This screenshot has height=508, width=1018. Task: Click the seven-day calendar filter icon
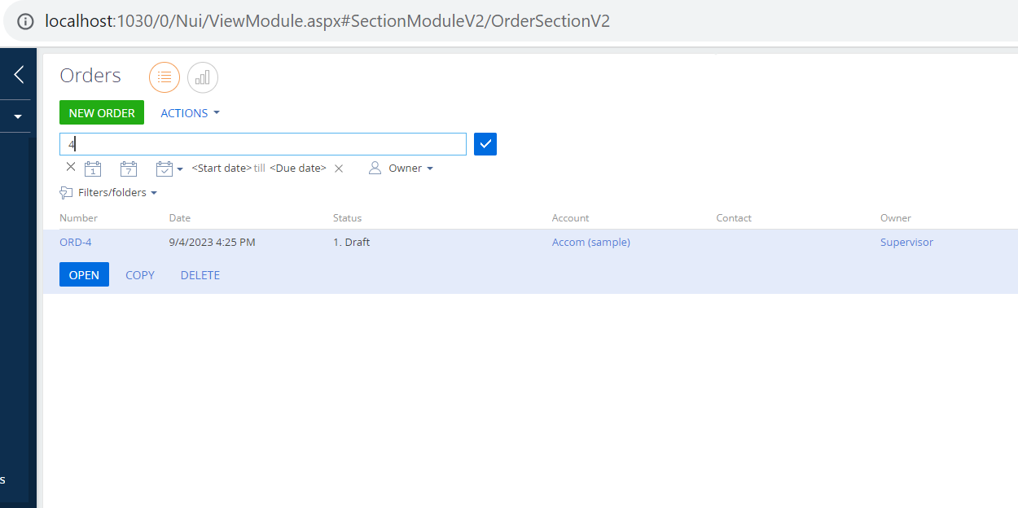(x=128, y=168)
